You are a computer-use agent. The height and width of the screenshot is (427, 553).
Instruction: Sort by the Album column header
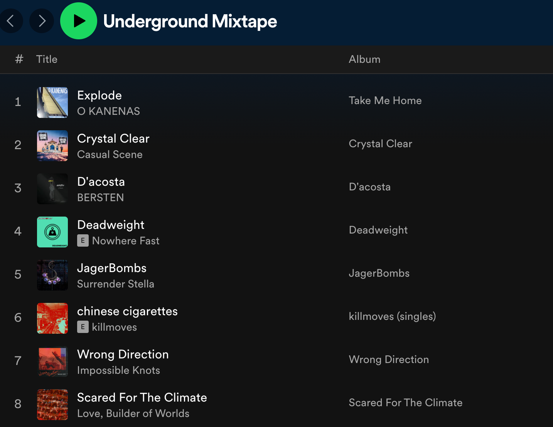pos(364,59)
